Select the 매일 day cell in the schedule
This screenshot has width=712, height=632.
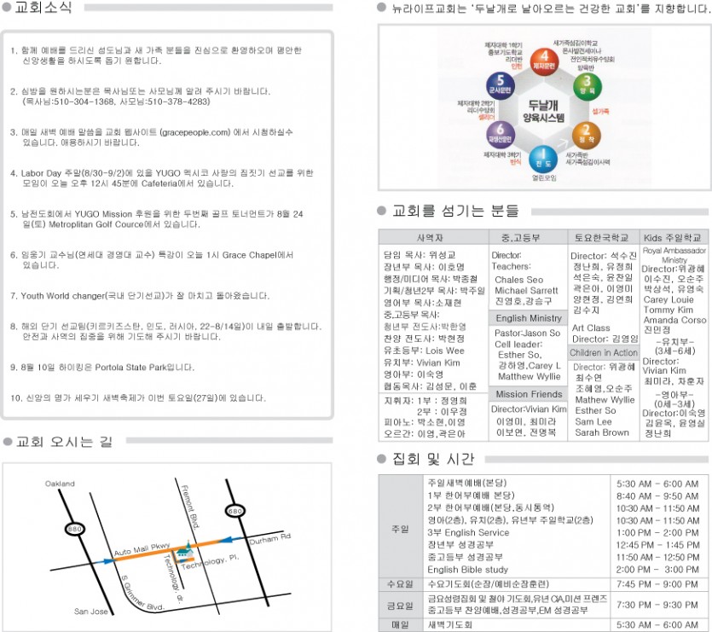pos(401,625)
